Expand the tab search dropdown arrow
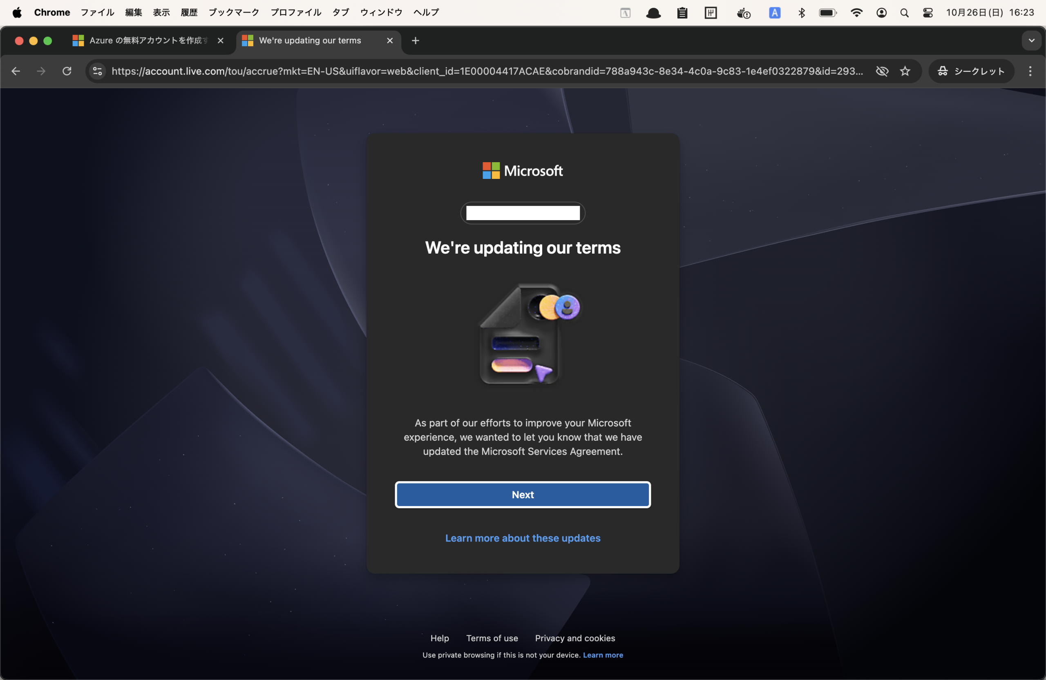1046x680 pixels. pos(1032,41)
